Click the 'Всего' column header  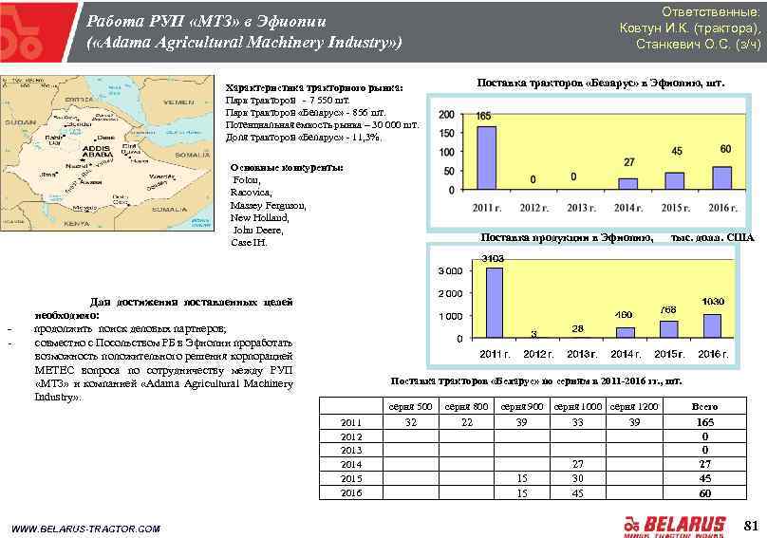(x=704, y=407)
